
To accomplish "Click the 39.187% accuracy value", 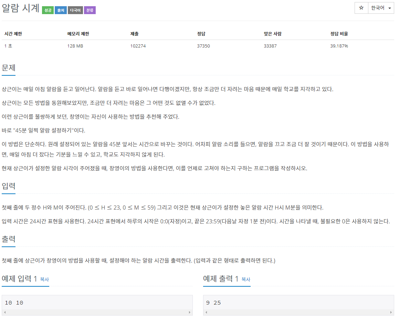I will click(x=339, y=46).
